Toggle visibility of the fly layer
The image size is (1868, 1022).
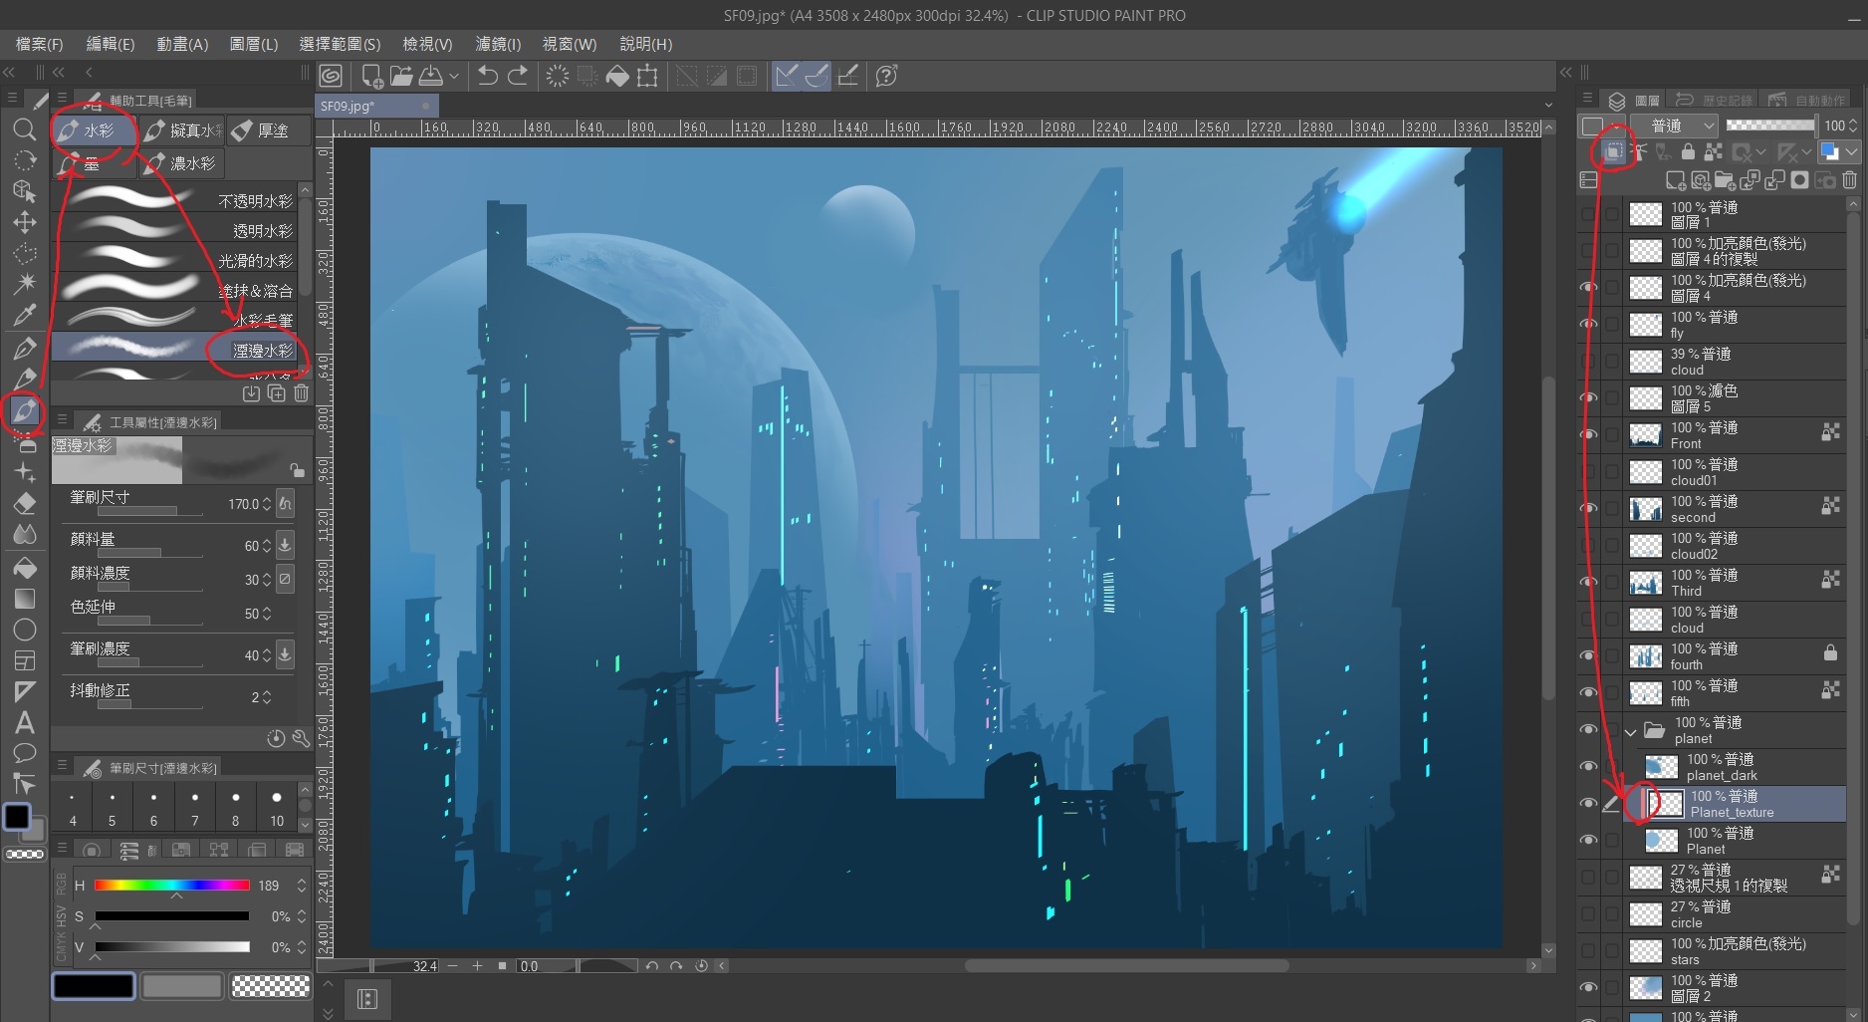[x=1588, y=324]
